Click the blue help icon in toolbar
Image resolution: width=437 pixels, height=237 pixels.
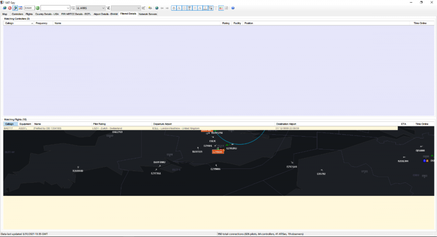[233, 8]
